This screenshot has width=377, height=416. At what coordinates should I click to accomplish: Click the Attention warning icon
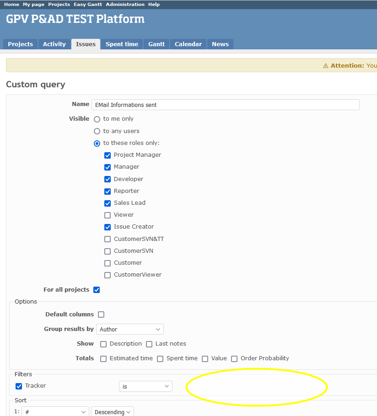pyautogui.click(x=325, y=66)
